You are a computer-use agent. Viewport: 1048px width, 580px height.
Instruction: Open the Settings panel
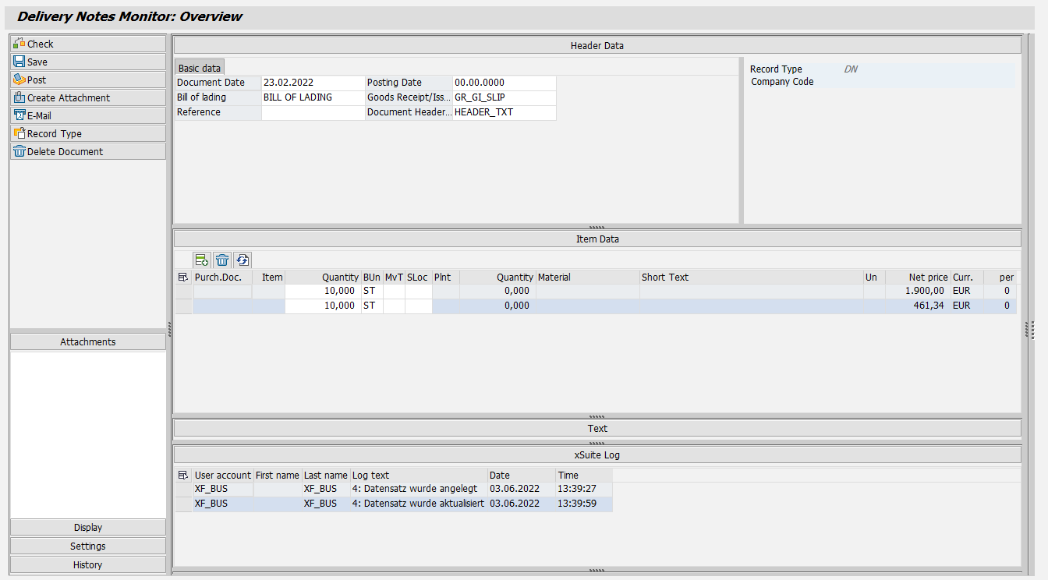(x=87, y=546)
